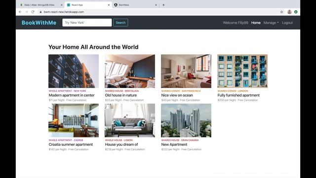Click the BookWithMe logo
This screenshot has width=316, height=178.
[x=39, y=23]
